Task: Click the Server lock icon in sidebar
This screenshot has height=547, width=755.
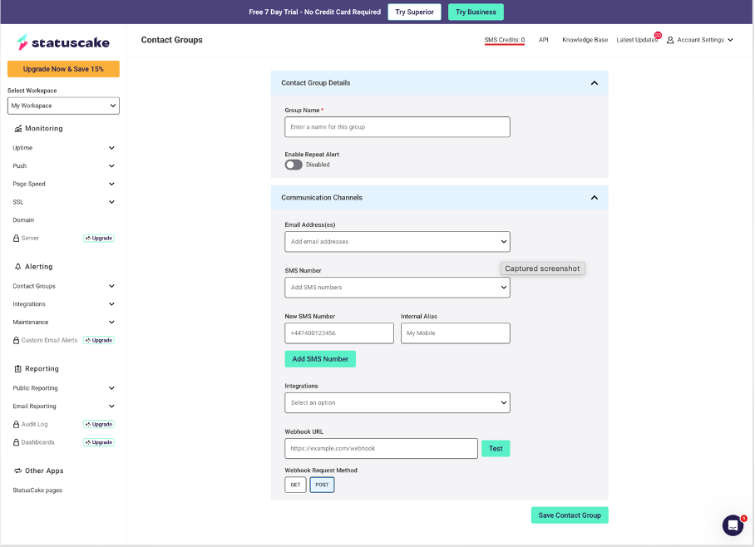Action: point(16,239)
